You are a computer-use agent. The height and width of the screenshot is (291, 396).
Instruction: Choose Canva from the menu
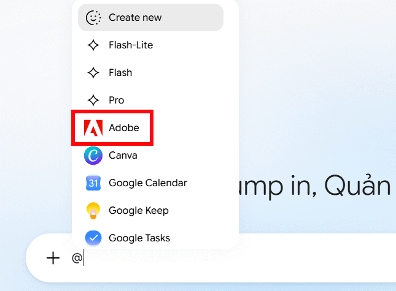point(150,156)
